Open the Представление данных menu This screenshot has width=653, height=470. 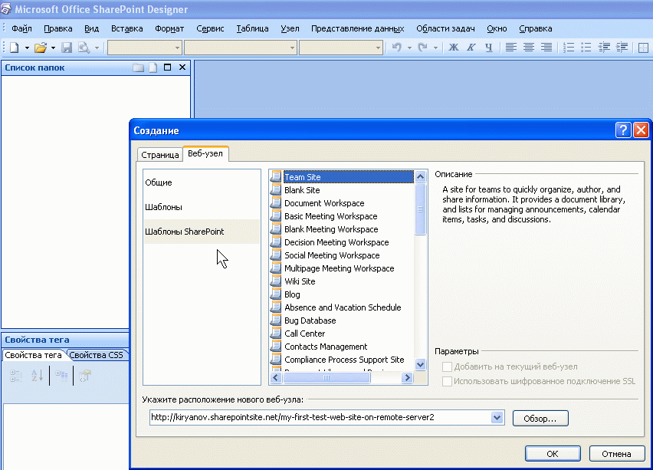pos(358,28)
